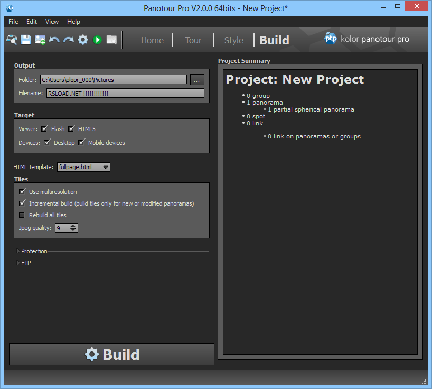The height and width of the screenshot is (389, 432).
Task: Disable the Flash viewer checkbox
Action: click(44, 128)
